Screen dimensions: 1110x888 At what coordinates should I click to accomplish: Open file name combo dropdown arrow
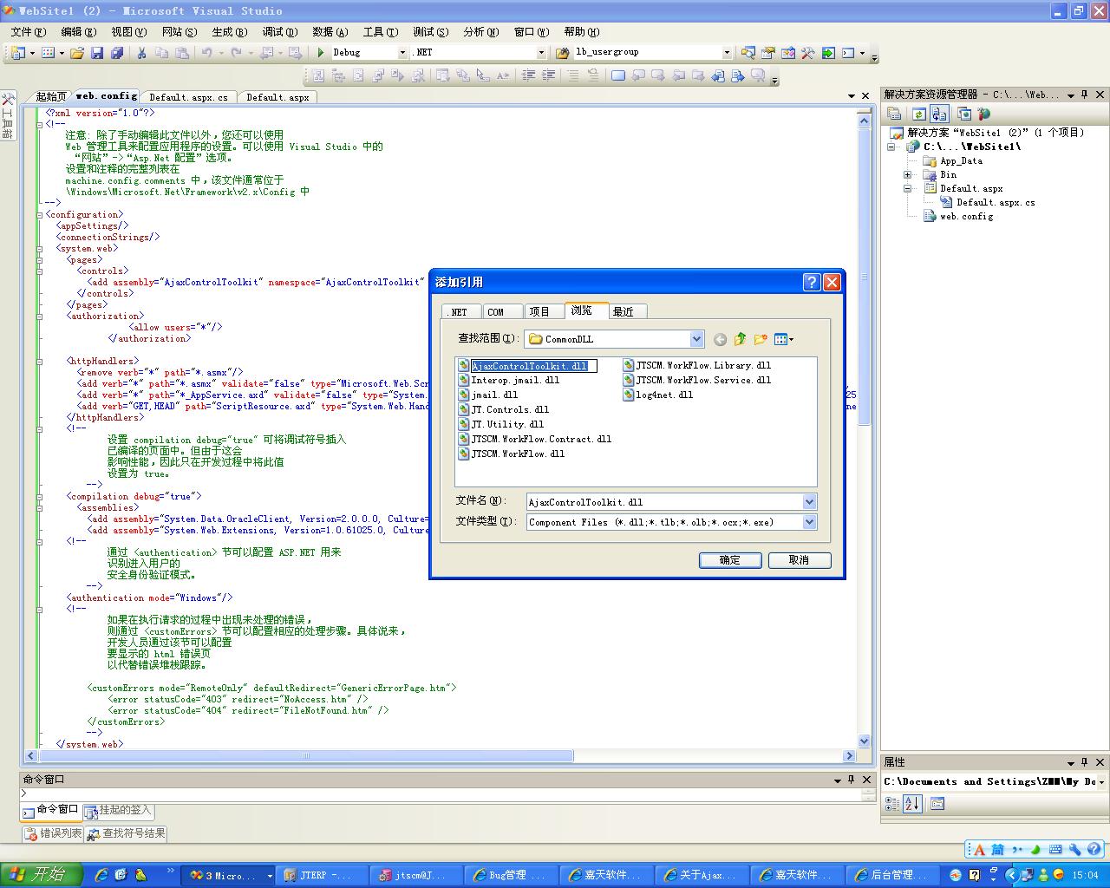[809, 502]
